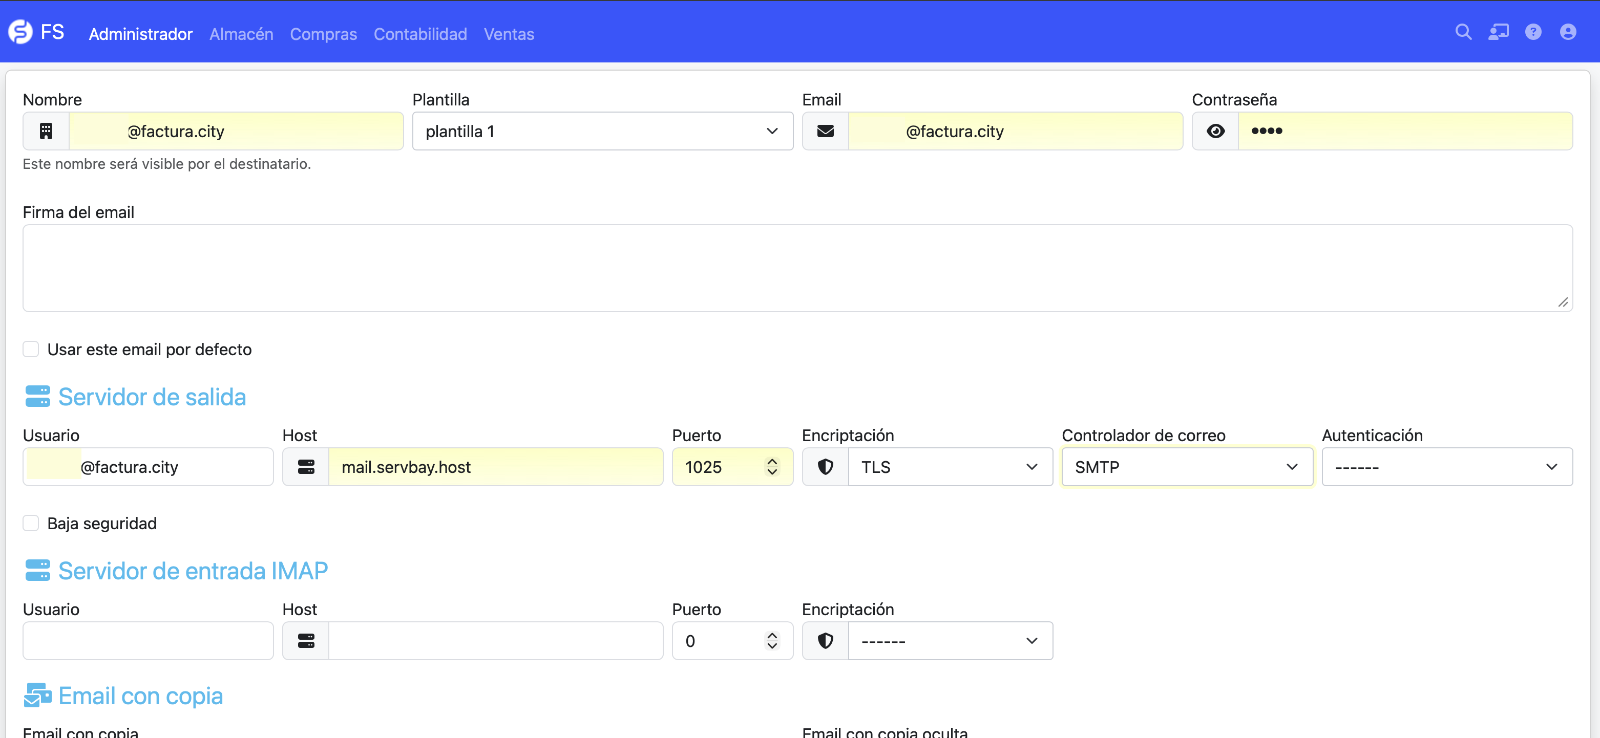
Task: Click the Servidor de entrada IMAP icon
Action: tap(37, 571)
